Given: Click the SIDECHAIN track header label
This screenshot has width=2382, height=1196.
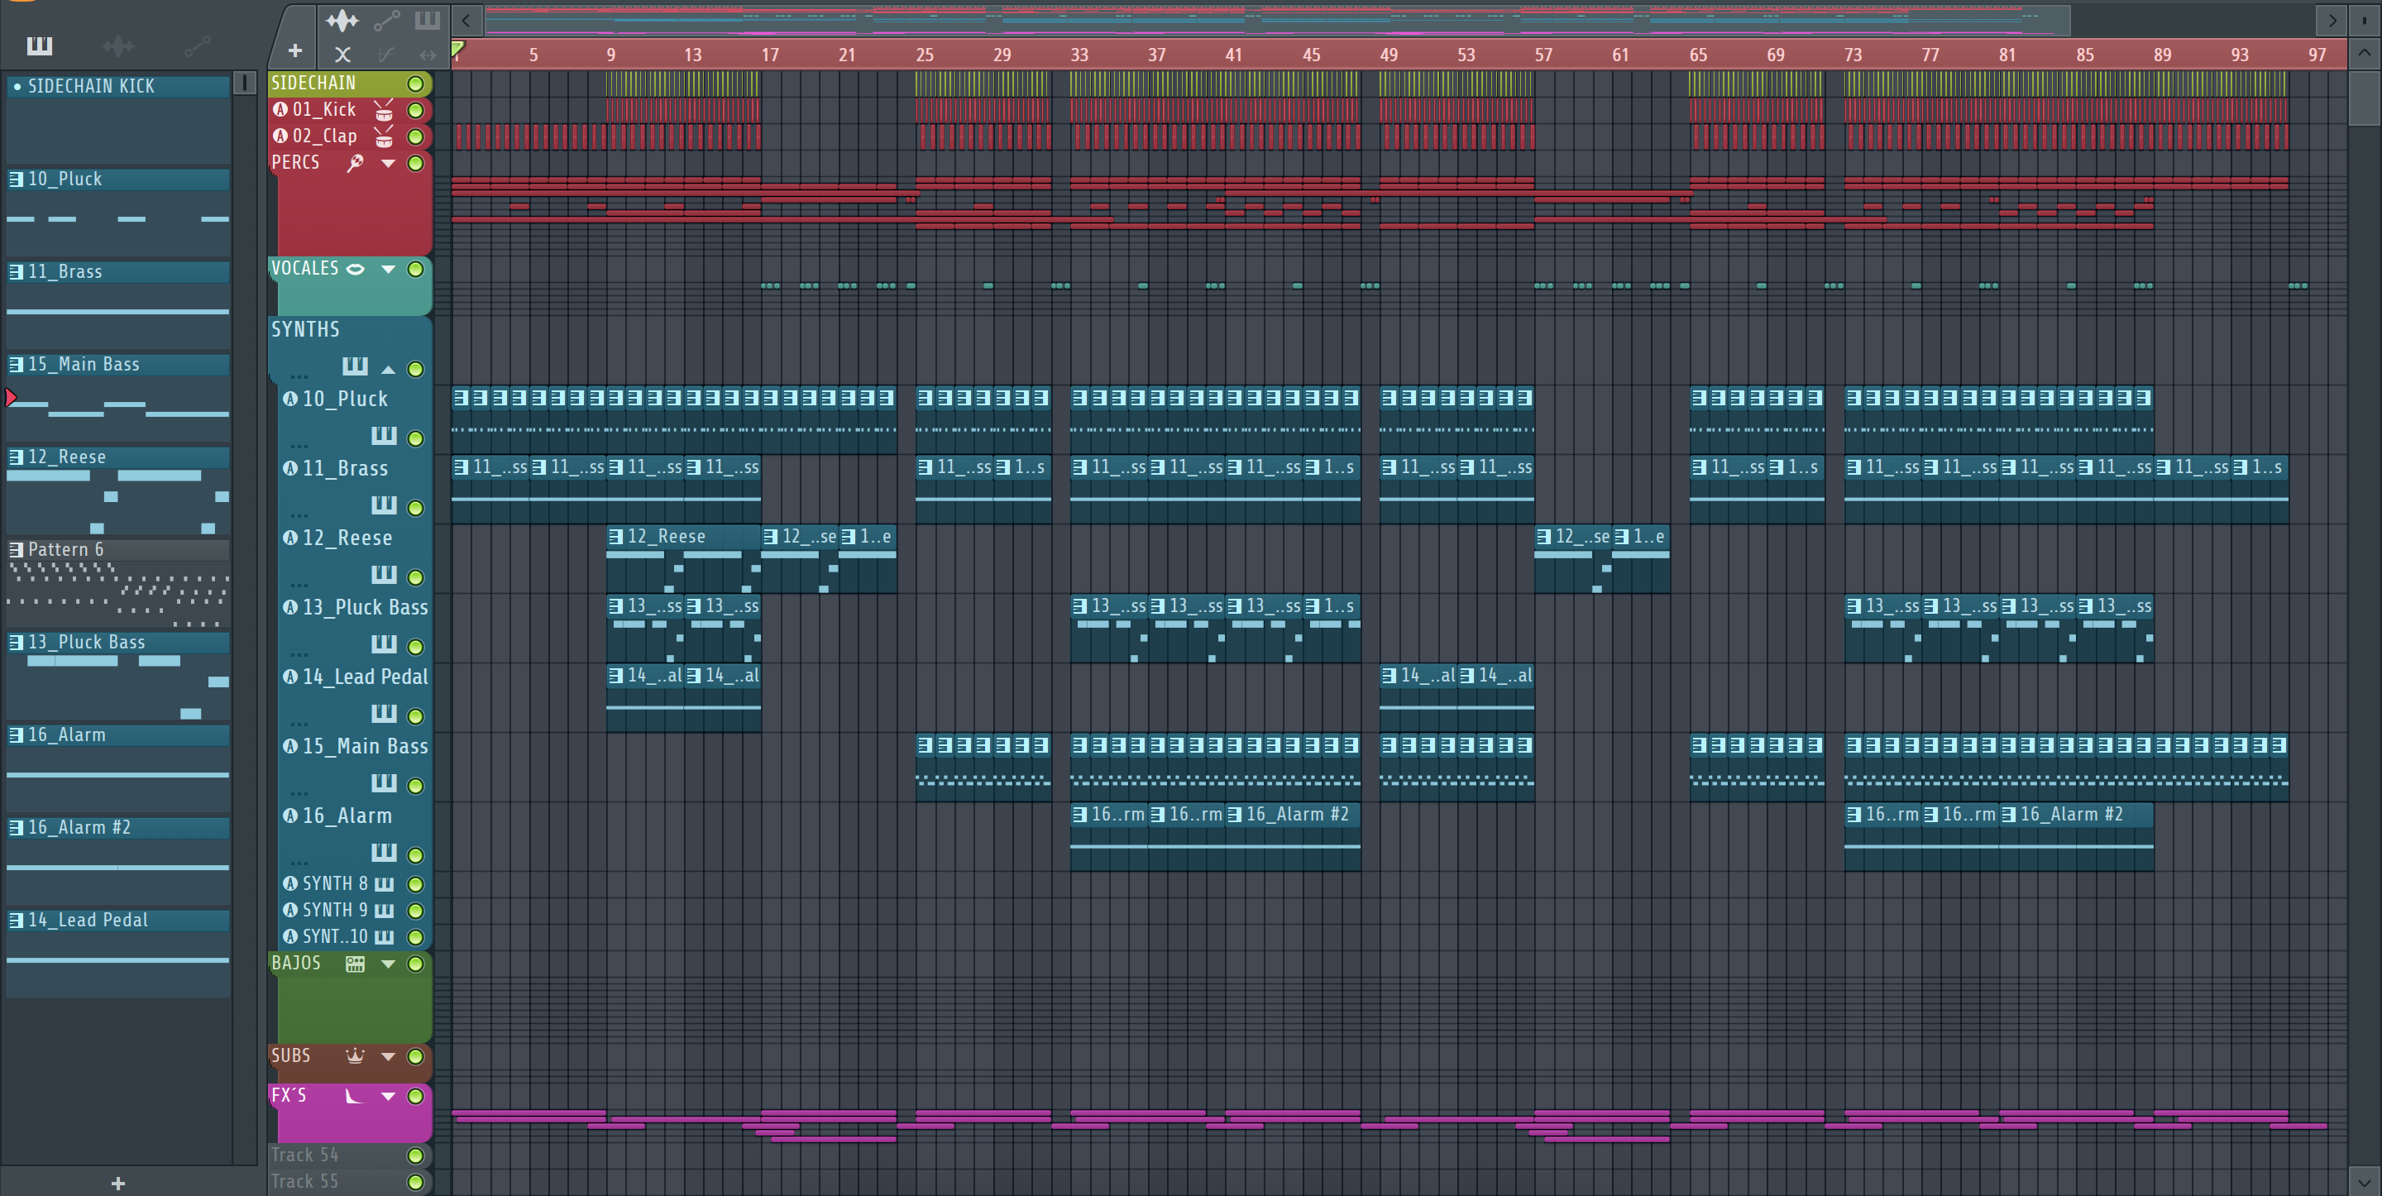Looking at the screenshot, I should (313, 84).
